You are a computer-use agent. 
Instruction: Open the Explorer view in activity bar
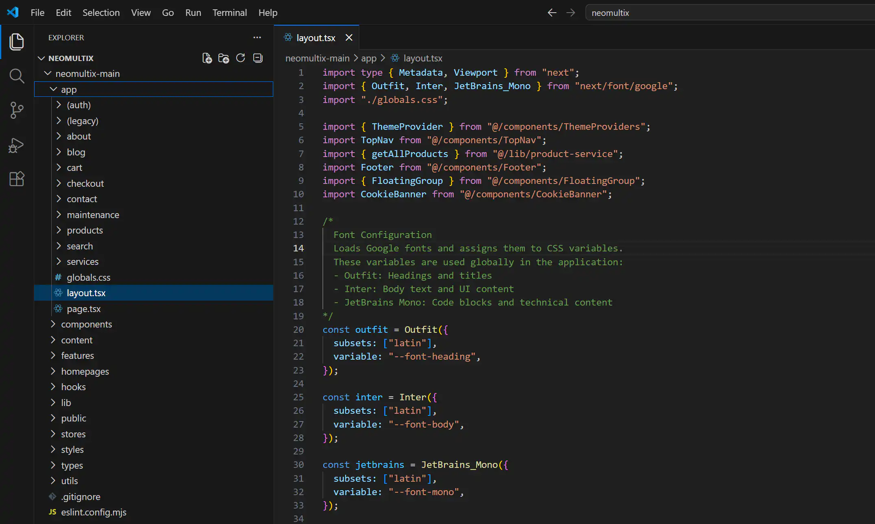point(17,42)
